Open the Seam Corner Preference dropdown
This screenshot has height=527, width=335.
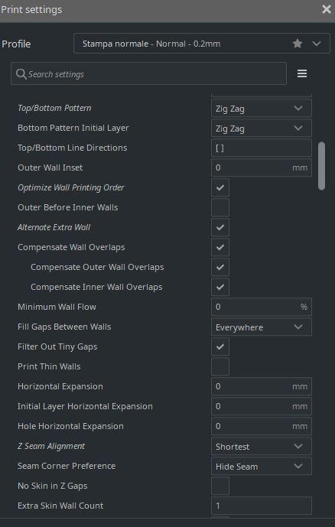[x=261, y=466]
